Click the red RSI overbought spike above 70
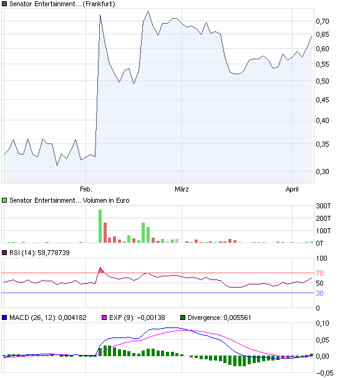The height and width of the screenshot is (378, 340). (101, 270)
